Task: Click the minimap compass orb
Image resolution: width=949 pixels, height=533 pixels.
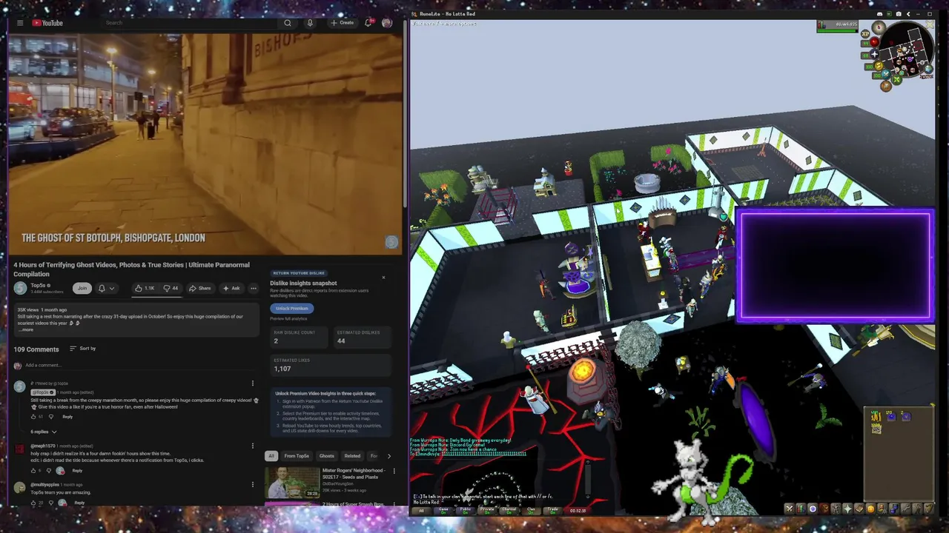Action: click(x=879, y=27)
